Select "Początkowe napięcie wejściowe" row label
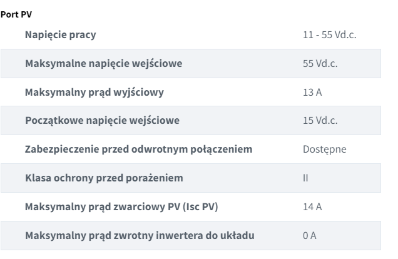398x259 pixels. [x=102, y=121]
